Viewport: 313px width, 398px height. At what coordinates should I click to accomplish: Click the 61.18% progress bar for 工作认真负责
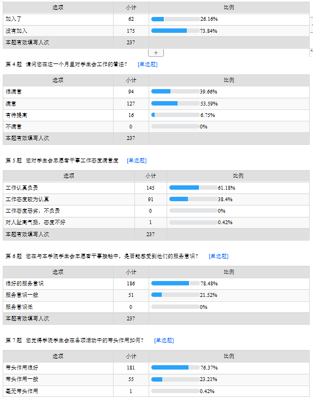pos(193,188)
